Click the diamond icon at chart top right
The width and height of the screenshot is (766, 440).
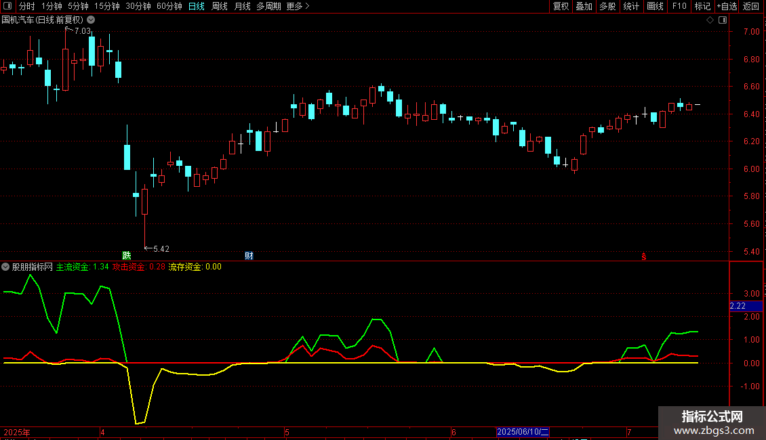tap(710, 20)
